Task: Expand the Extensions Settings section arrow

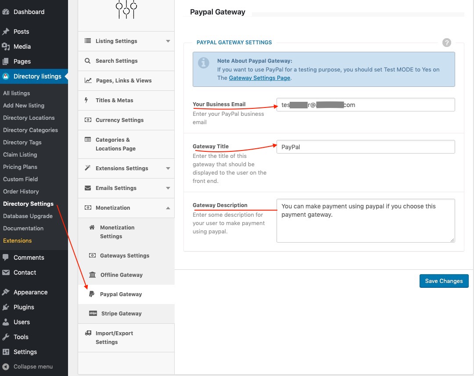Action: click(168, 168)
